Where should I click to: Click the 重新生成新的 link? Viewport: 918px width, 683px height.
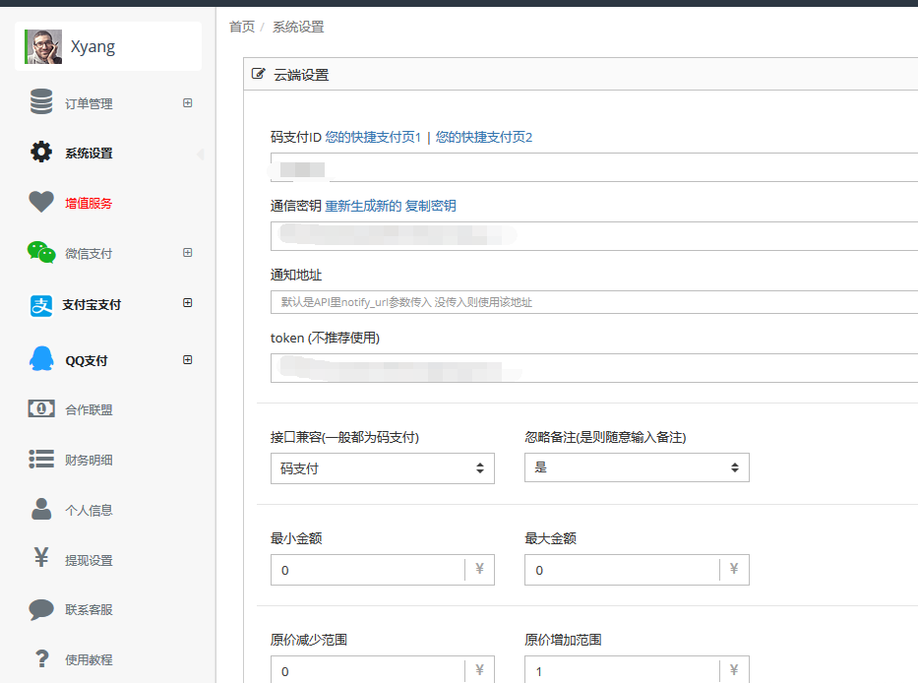point(363,206)
